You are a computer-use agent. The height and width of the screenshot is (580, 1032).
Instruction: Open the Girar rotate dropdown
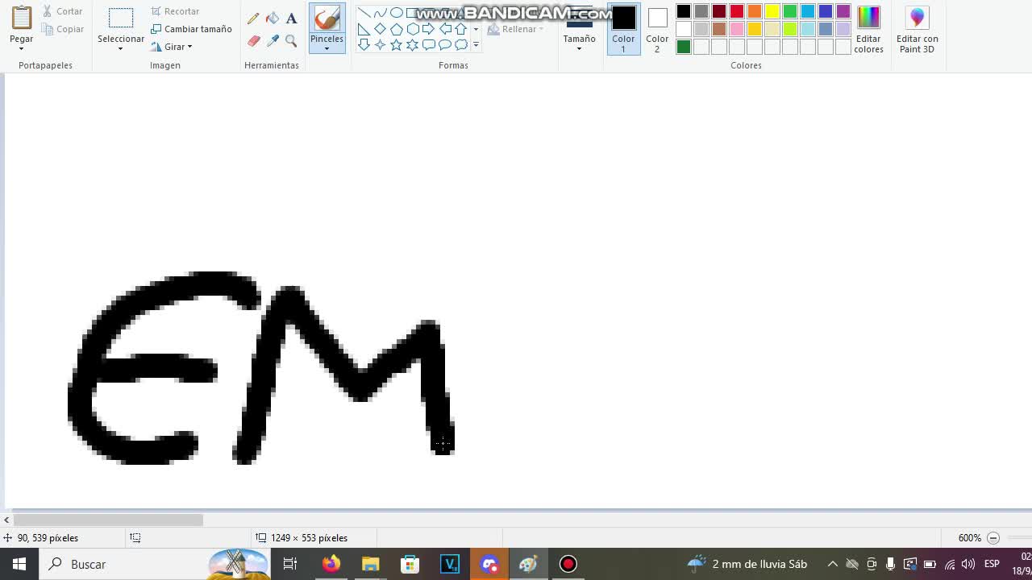click(172, 47)
